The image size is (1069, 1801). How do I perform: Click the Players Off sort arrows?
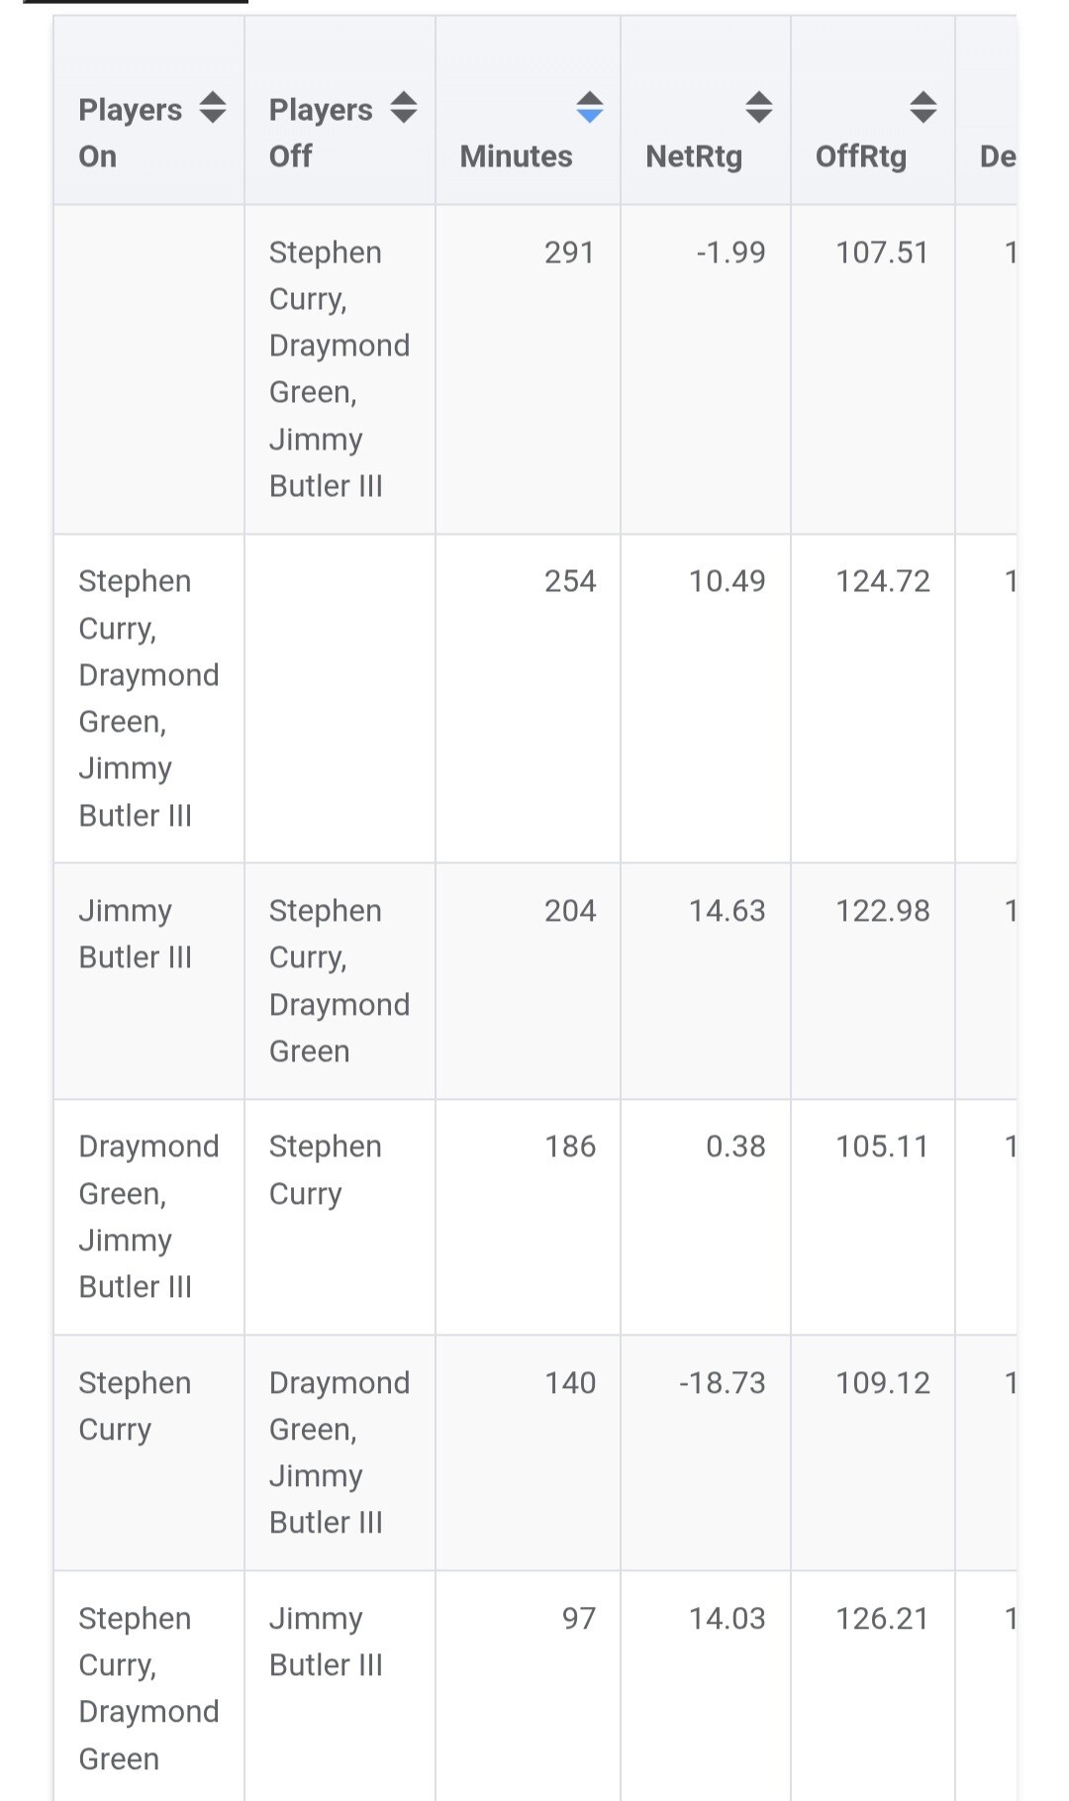pyautogui.click(x=403, y=107)
